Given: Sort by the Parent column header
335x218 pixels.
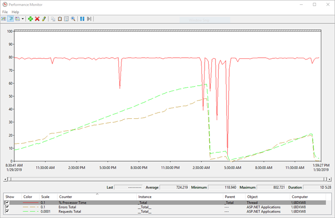Looking at the screenshot, I should pyautogui.click(x=234, y=196).
